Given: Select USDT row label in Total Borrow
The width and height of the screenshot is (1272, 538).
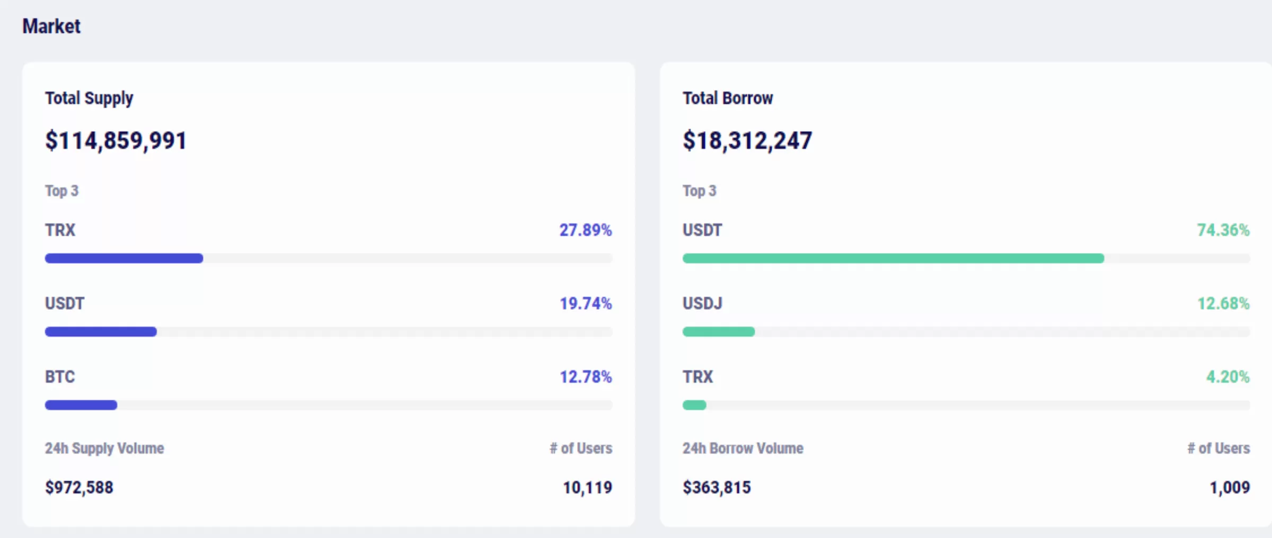Looking at the screenshot, I should click(x=702, y=230).
